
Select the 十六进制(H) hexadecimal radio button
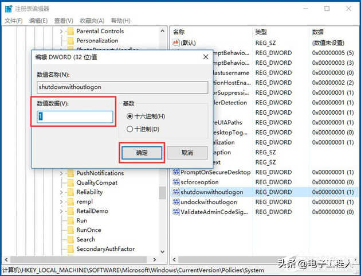[x=130, y=116]
